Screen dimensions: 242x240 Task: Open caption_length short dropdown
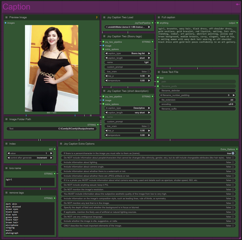tap(128, 58)
